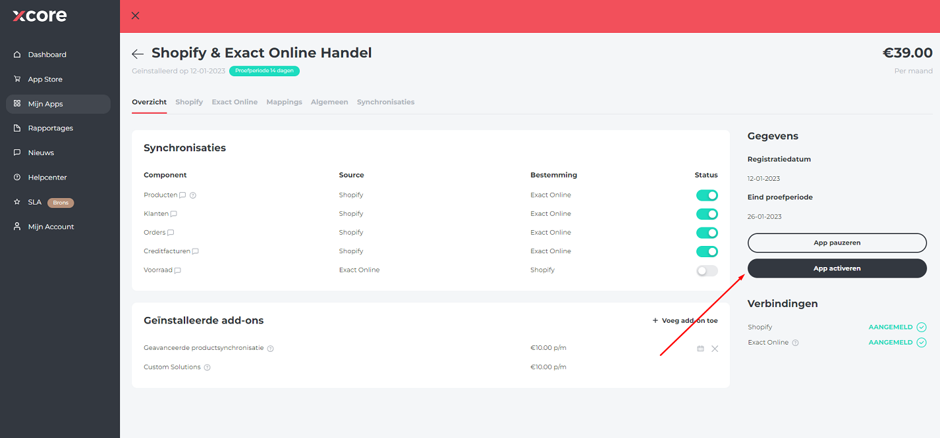Switch to the Exact Online tab

click(235, 102)
